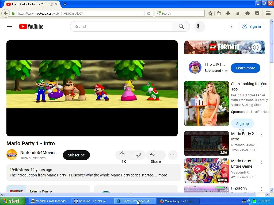Click in the Firefox URL address bar
The width and height of the screenshot is (274, 205).
[80, 13]
